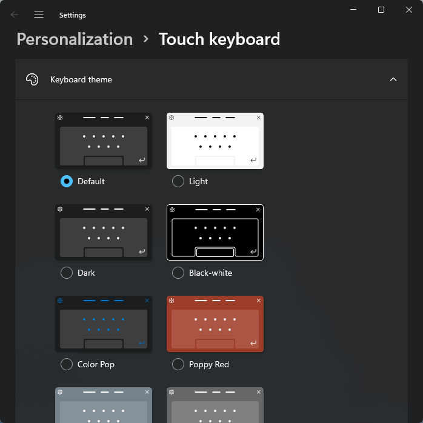Click the gray keyboard theme preview at bottom

(x=215, y=405)
